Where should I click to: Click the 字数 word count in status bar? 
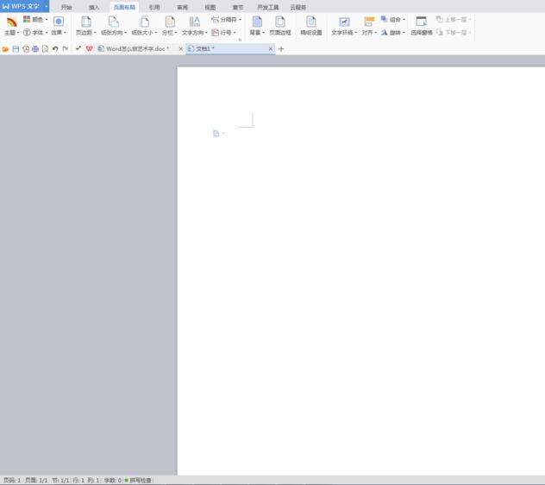(112, 480)
